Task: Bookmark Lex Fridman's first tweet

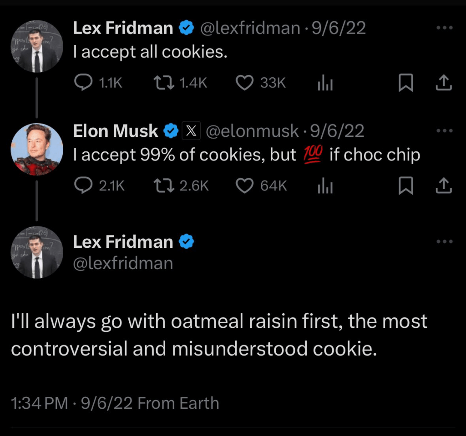Action: (405, 82)
